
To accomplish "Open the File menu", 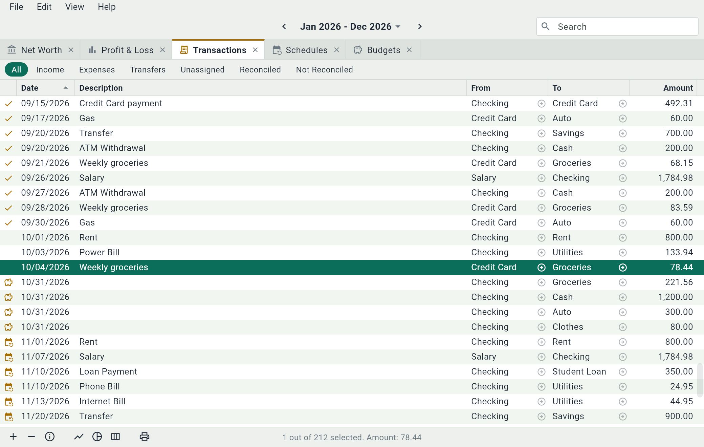I will [x=16, y=7].
